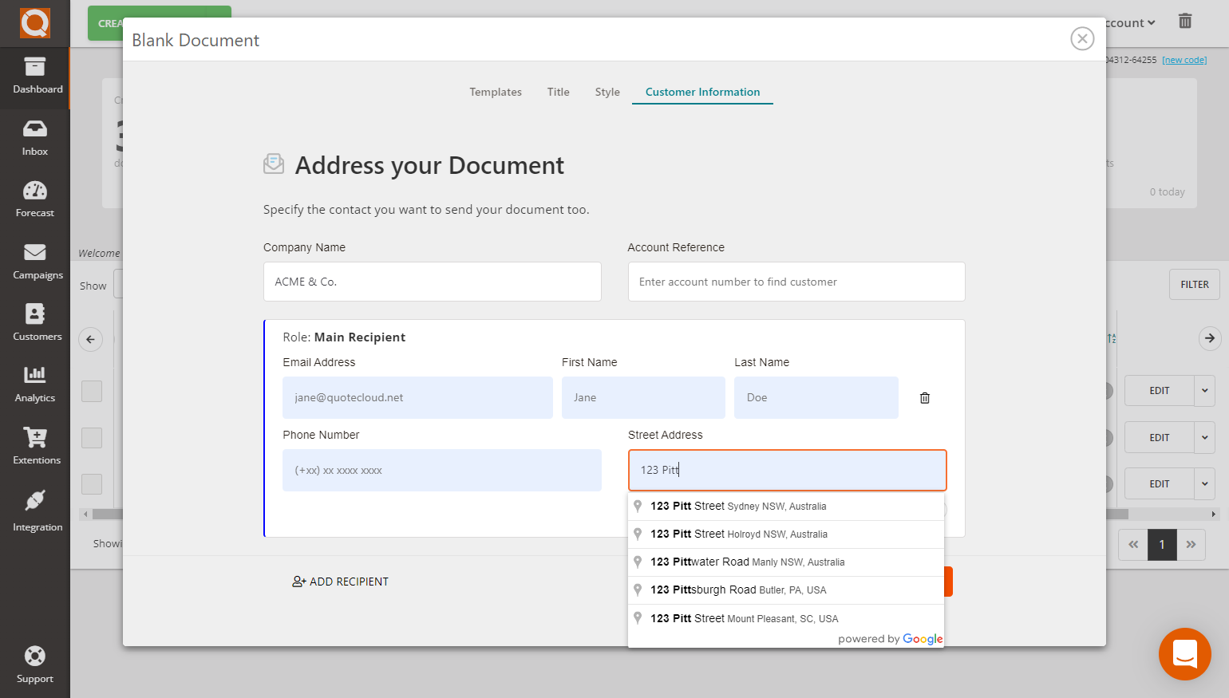1229x698 pixels.
Task: Open Analytics in the sidebar
Action: 35,384
